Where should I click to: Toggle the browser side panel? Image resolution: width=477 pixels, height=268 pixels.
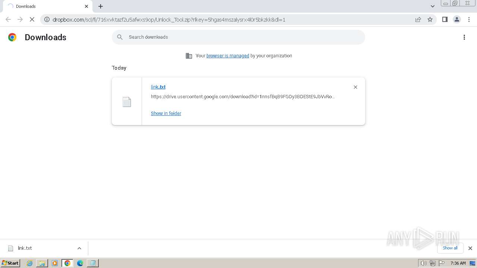pos(445,19)
